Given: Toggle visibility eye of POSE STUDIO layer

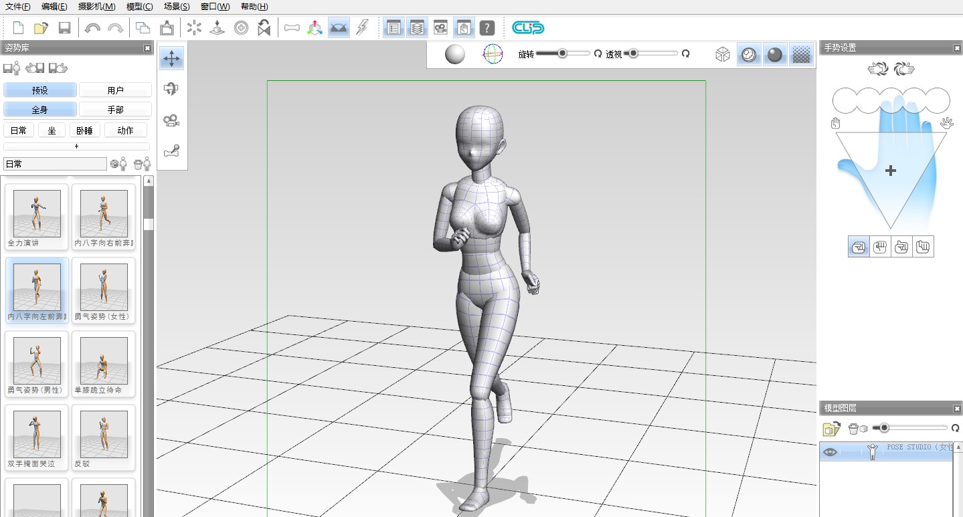Looking at the screenshot, I should click(830, 451).
